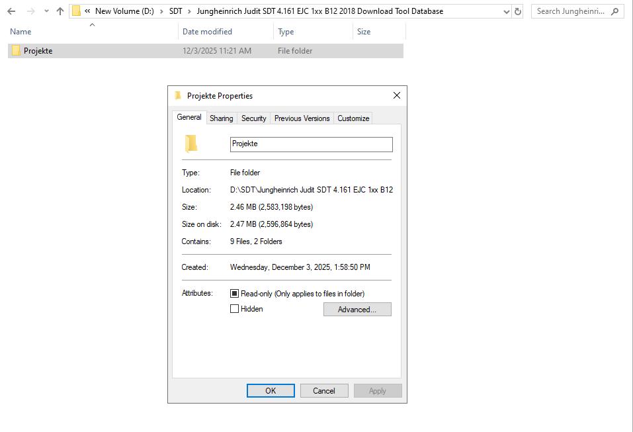The image size is (633, 432).
Task: Sort by Date modified column
Action: pyautogui.click(x=207, y=32)
